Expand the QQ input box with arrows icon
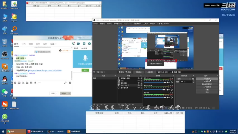238x134 pixels. coord(65,83)
